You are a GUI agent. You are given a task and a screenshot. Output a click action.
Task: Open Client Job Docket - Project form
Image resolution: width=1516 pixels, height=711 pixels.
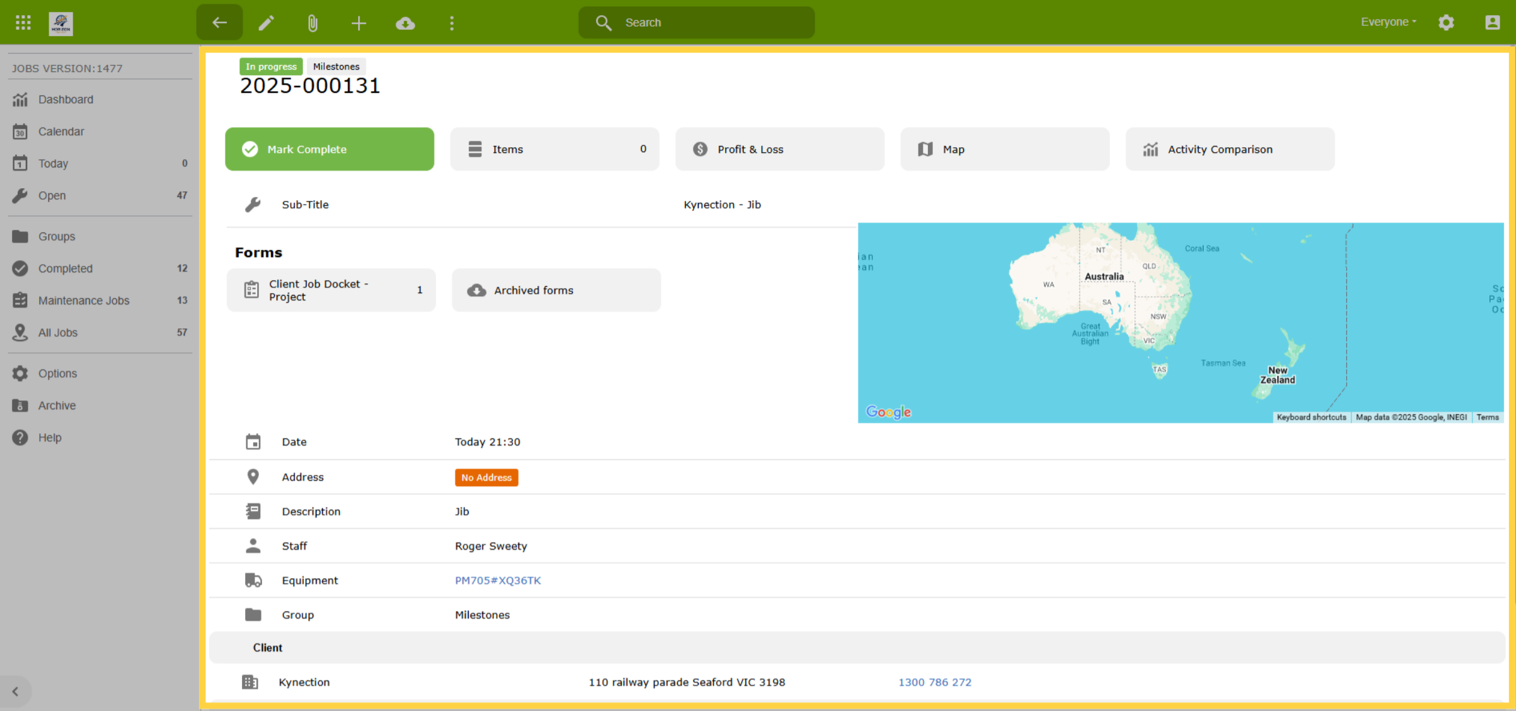point(331,290)
